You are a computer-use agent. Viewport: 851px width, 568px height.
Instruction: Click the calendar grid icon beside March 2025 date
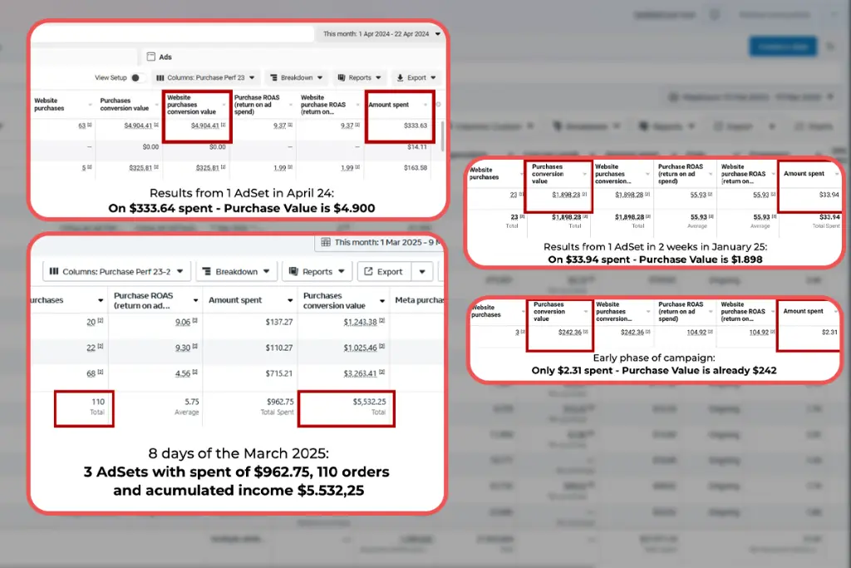pyautogui.click(x=325, y=243)
